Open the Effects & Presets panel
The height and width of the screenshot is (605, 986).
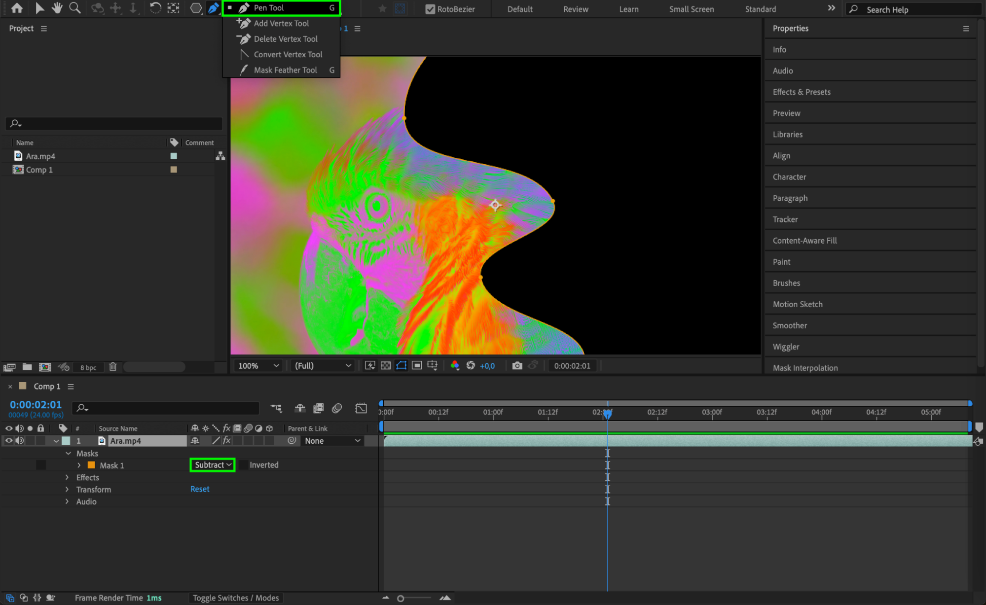802,92
